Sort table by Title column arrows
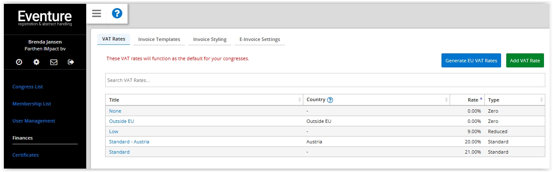 pos(299,100)
